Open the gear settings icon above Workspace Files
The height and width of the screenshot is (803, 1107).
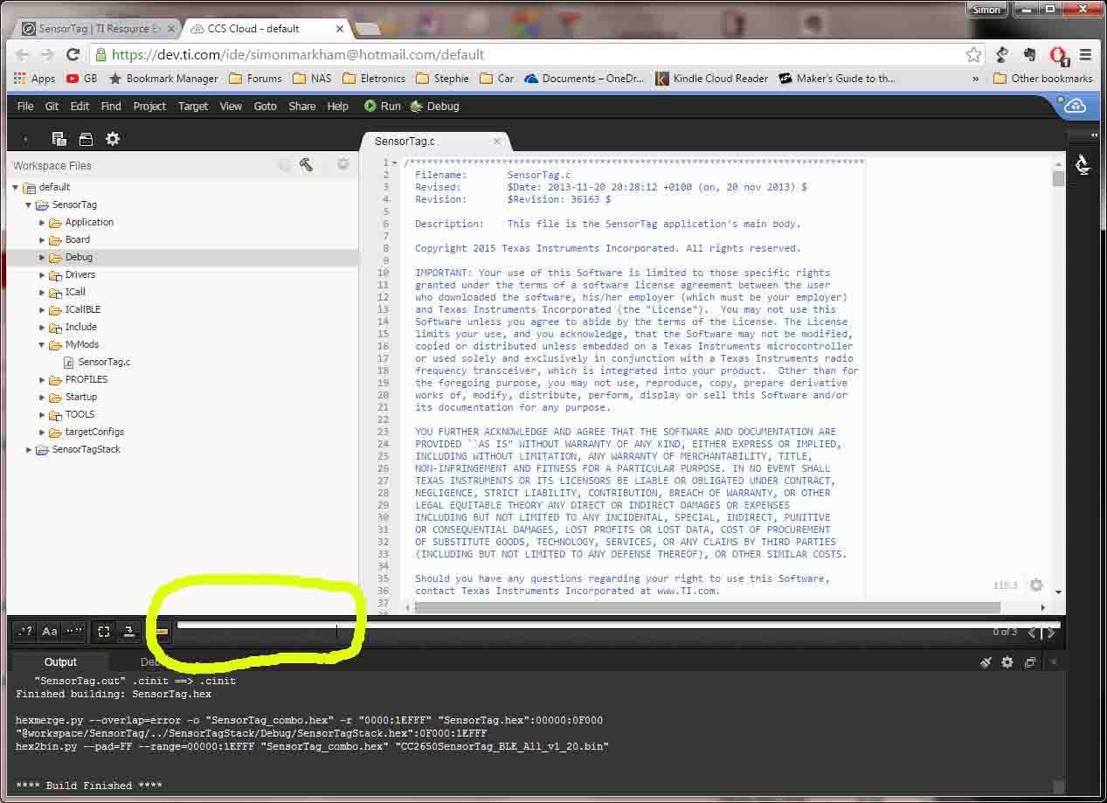[x=113, y=139]
